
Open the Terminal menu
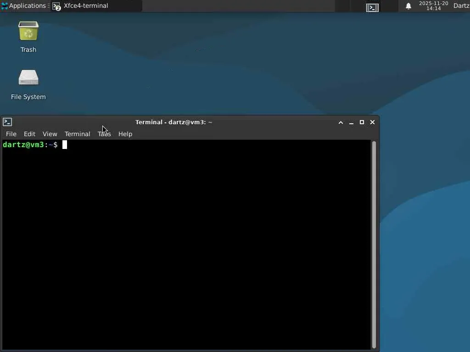click(77, 134)
